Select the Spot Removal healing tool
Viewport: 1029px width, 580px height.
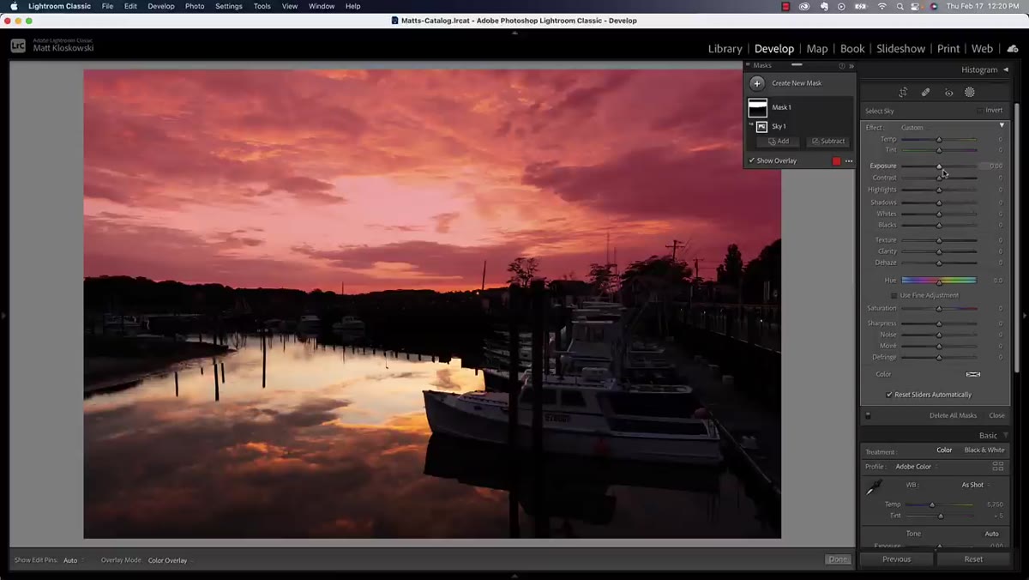click(x=926, y=93)
